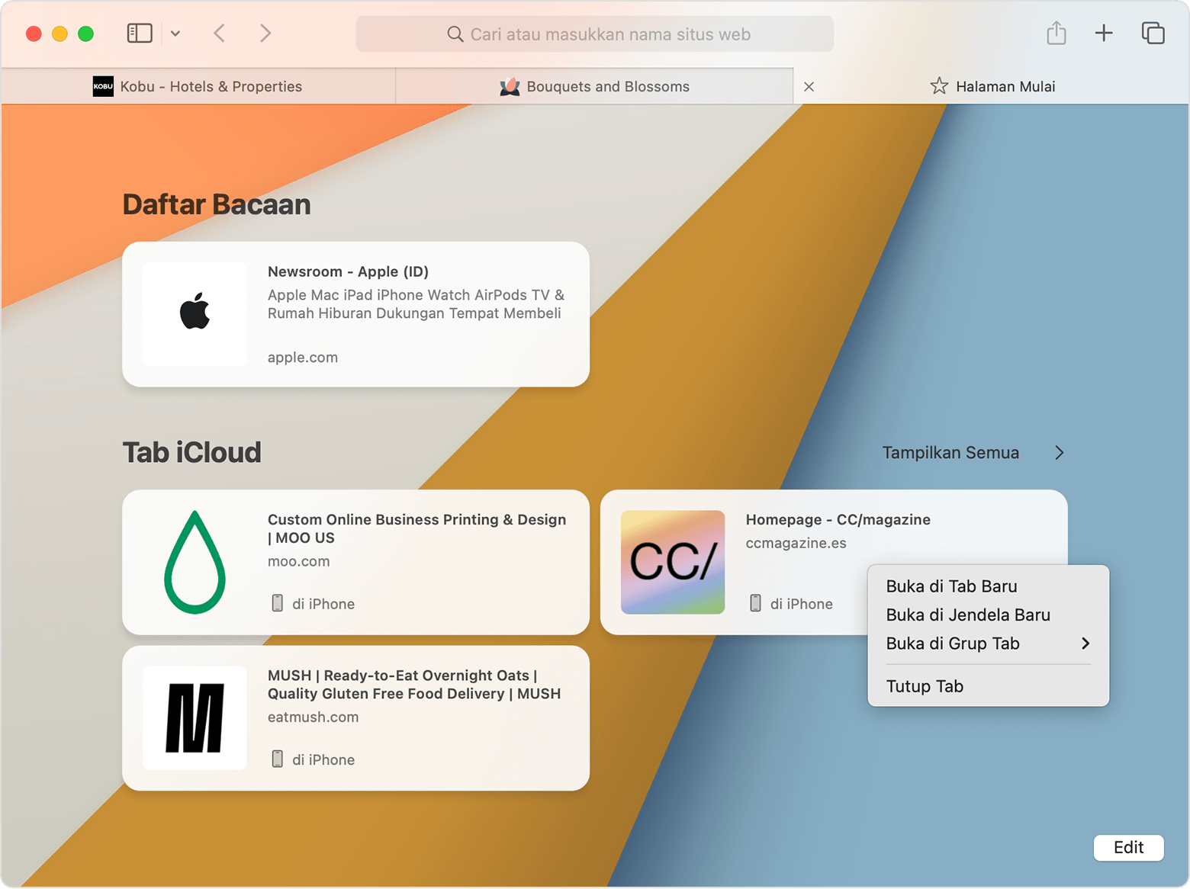Go back with the left arrow
1190x889 pixels.
(220, 34)
